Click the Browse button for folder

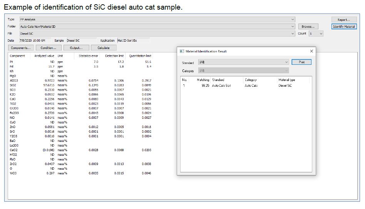tap(308, 27)
